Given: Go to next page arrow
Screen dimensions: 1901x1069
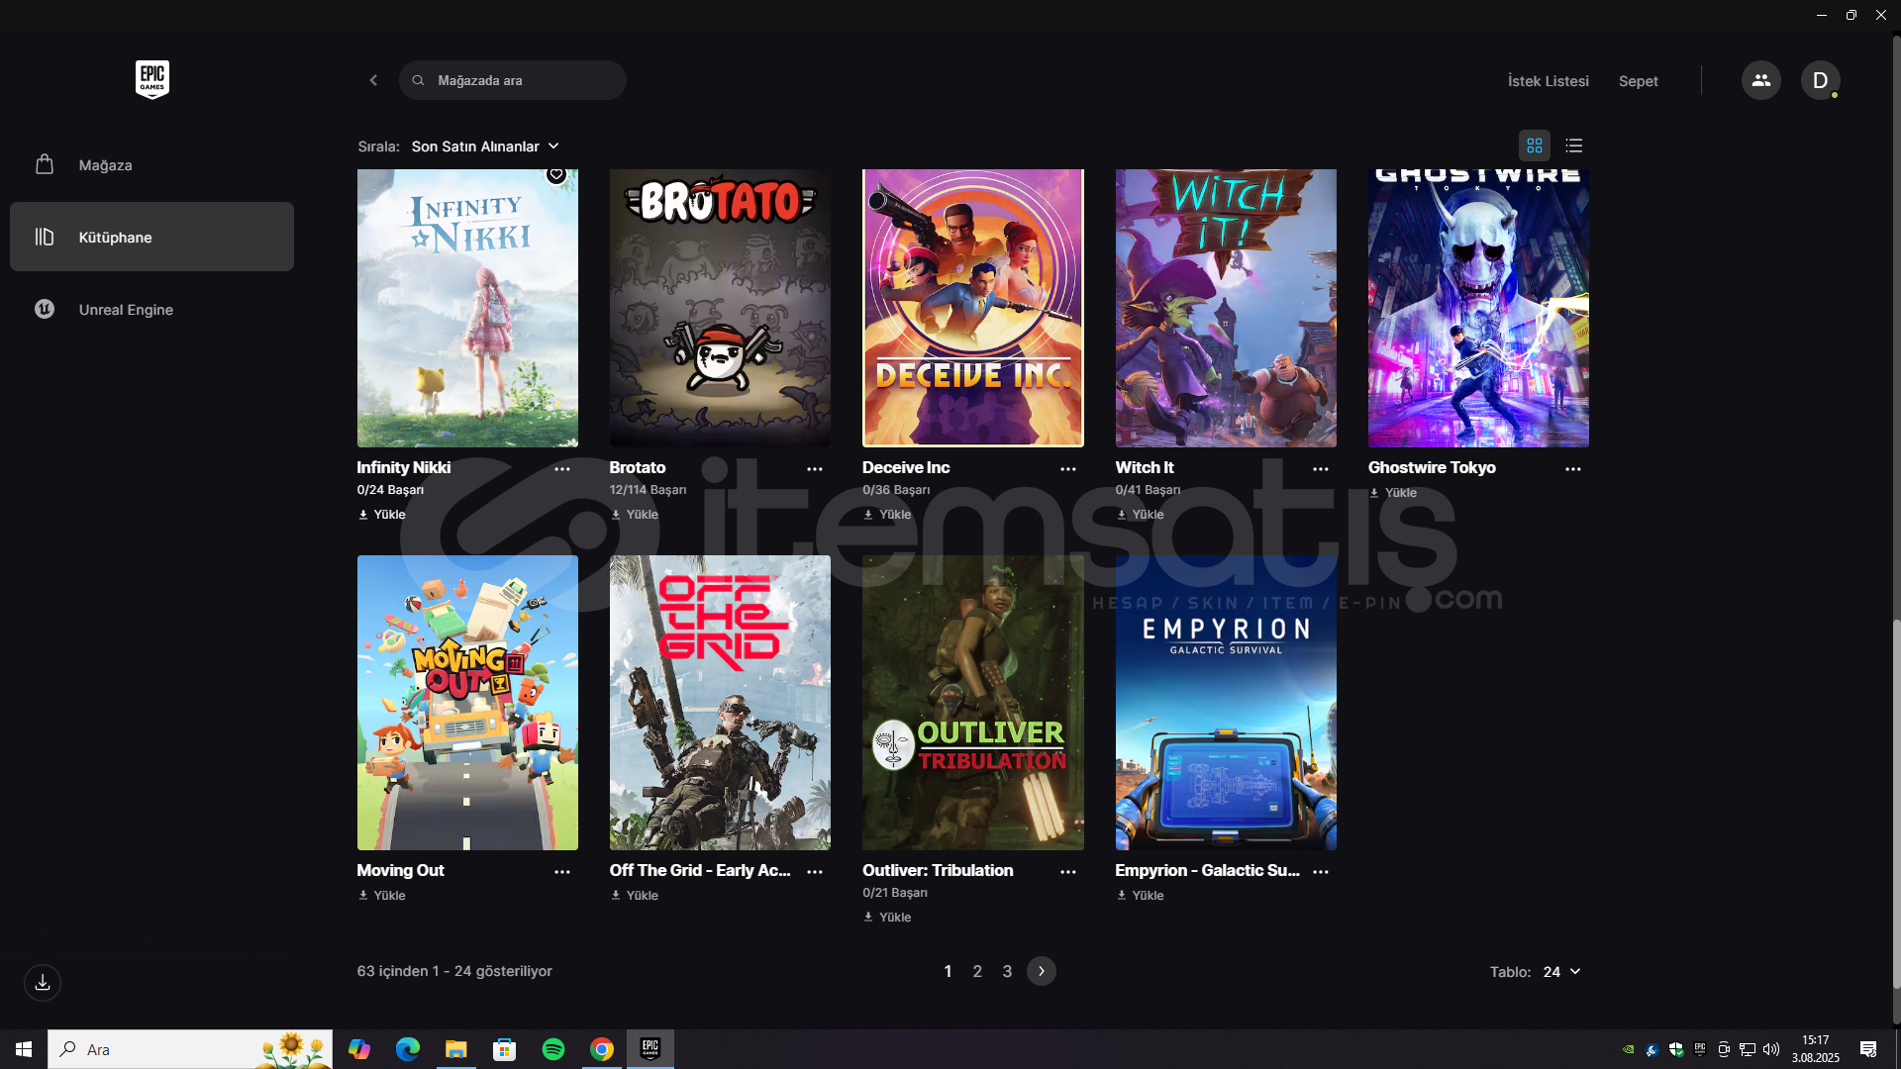Looking at the screenshot, I should coord(1042,971).
